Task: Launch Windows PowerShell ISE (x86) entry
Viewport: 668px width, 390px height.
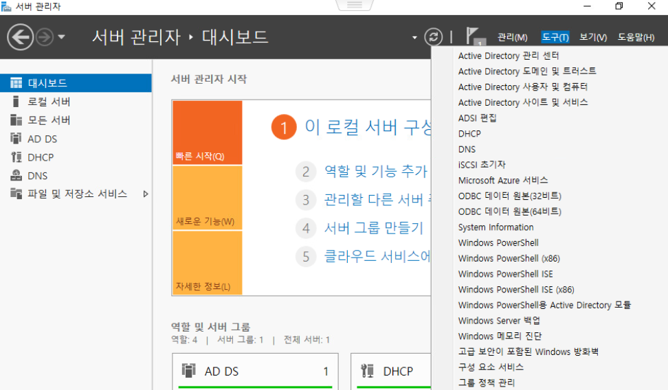Action: [x=516, y=290]
